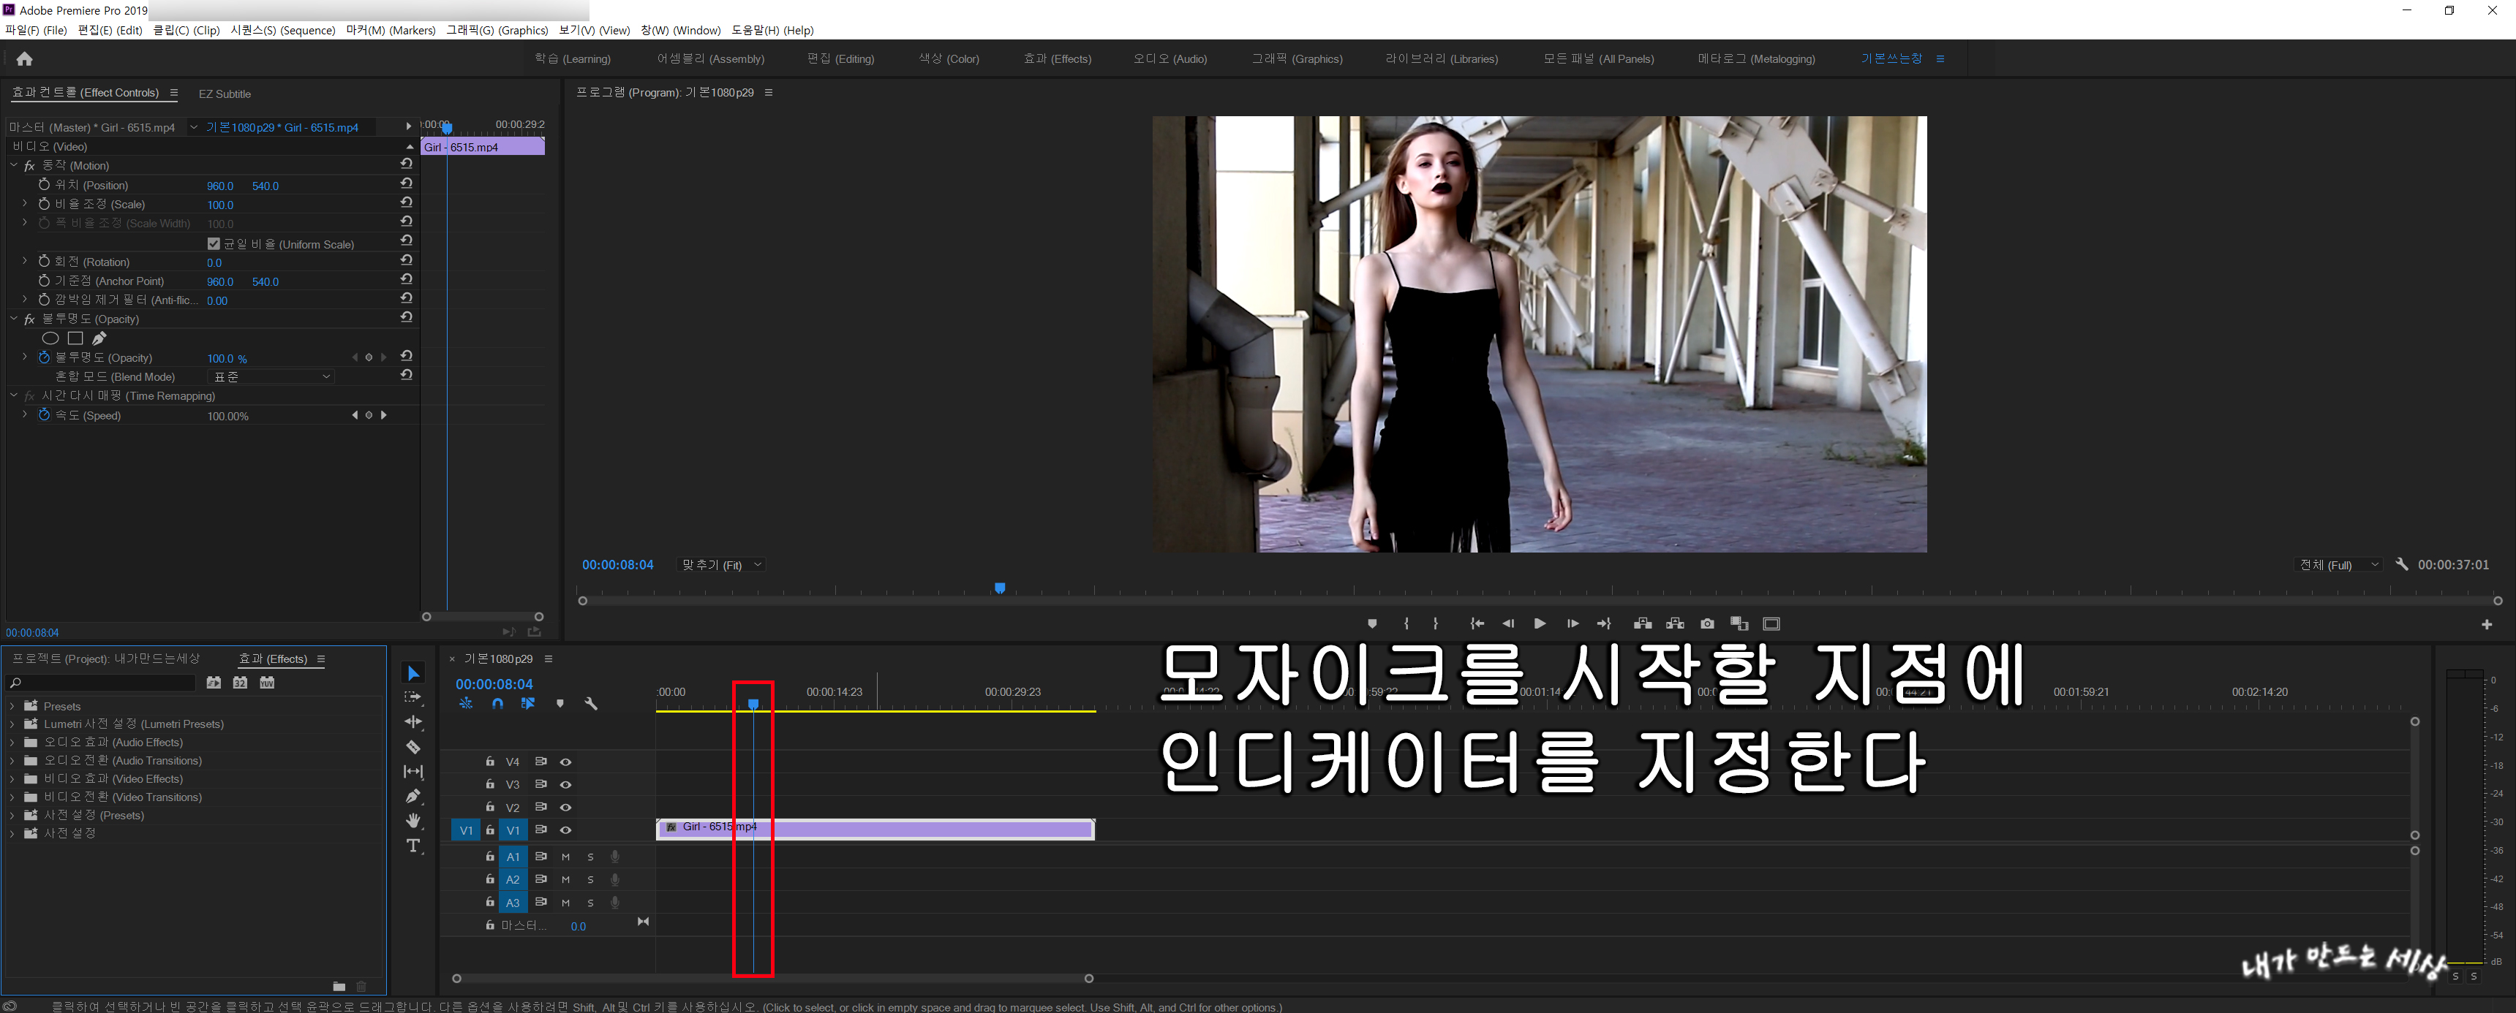The image size is (2516, 1013).
Task: Select the Hand tool
Action: click(413, 821)
